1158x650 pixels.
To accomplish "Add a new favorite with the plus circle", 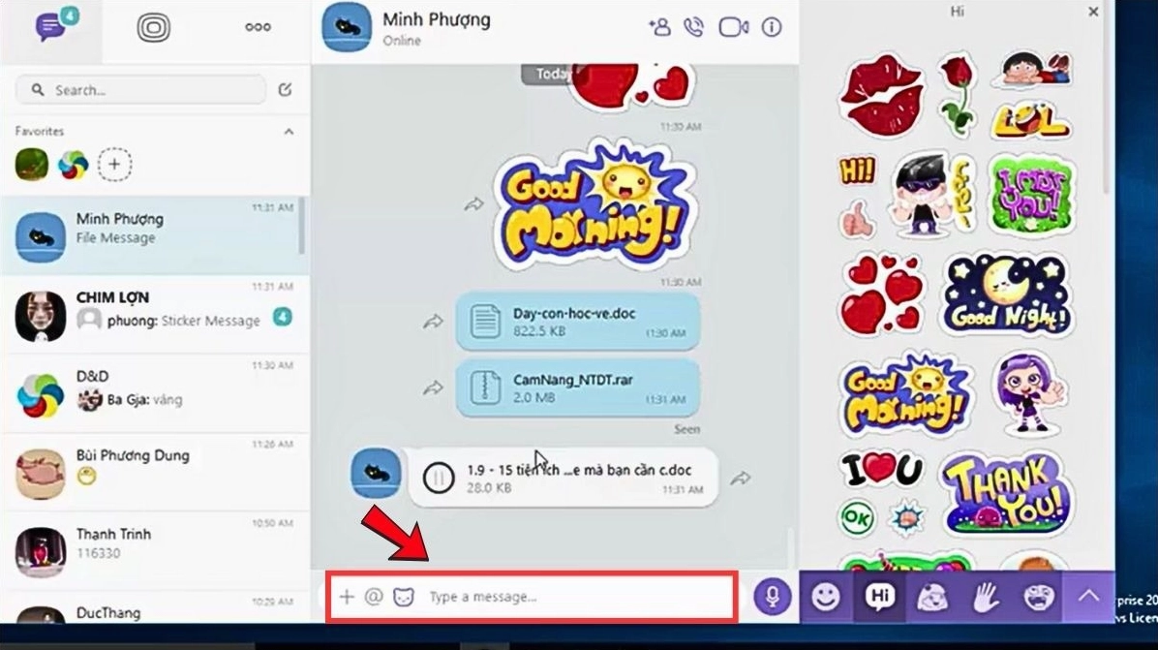I will click(114, 165).
